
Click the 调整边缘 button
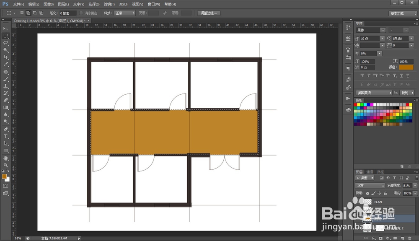click(x=209, y=13)
